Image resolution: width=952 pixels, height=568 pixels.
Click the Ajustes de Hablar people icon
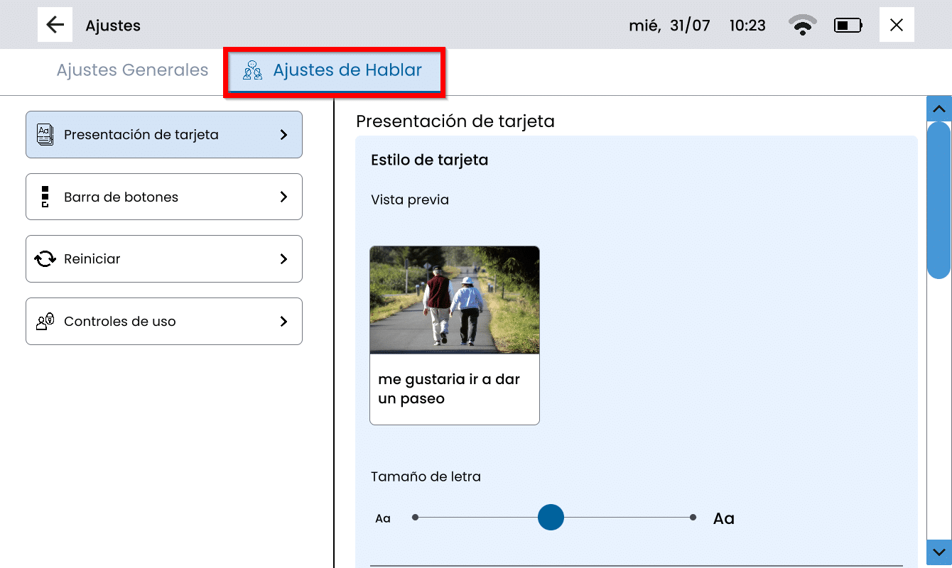[252, 70]
